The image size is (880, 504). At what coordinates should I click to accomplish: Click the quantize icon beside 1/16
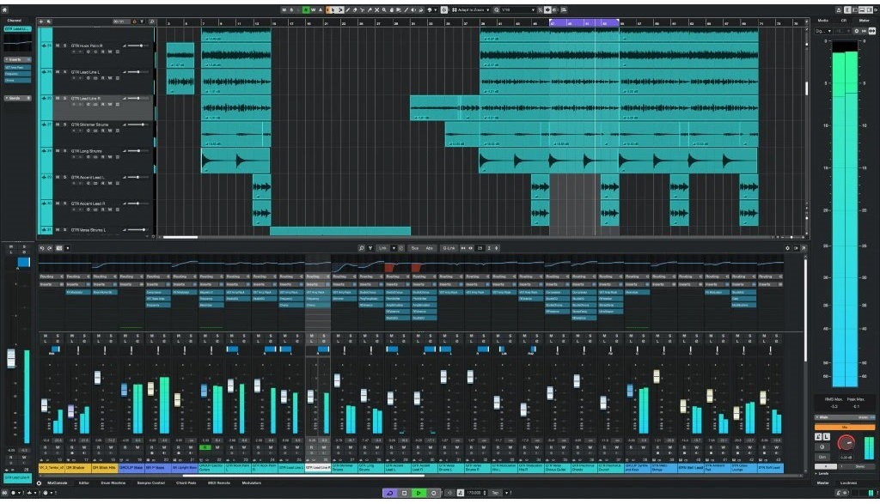coord(496,9)
